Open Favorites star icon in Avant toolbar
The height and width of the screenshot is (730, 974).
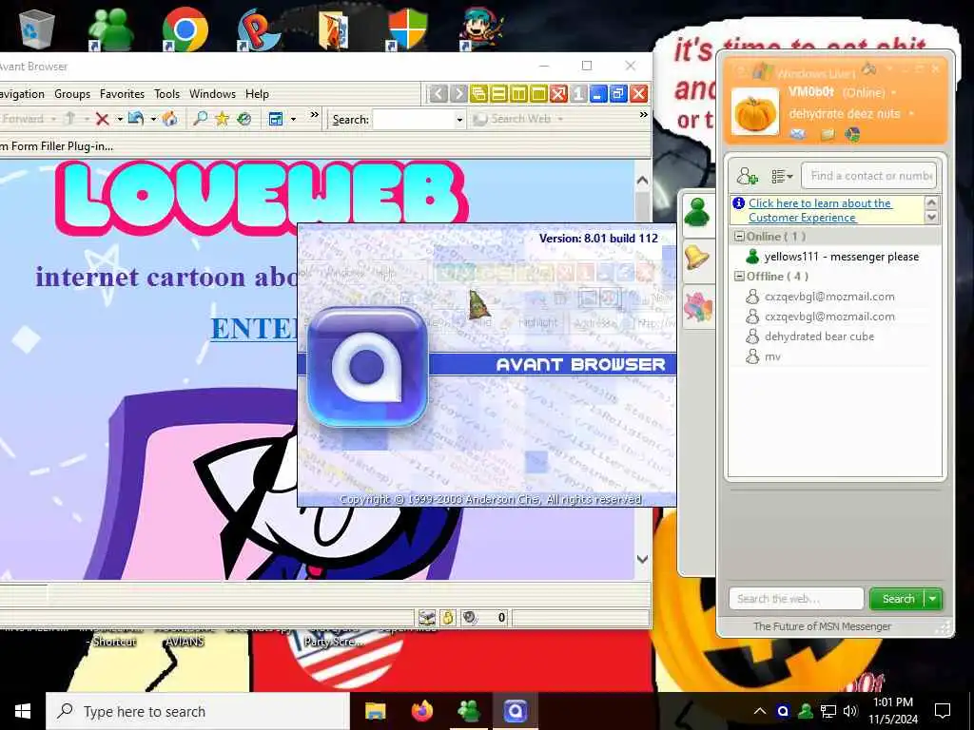pyautogui.click(x=222, y=119)
